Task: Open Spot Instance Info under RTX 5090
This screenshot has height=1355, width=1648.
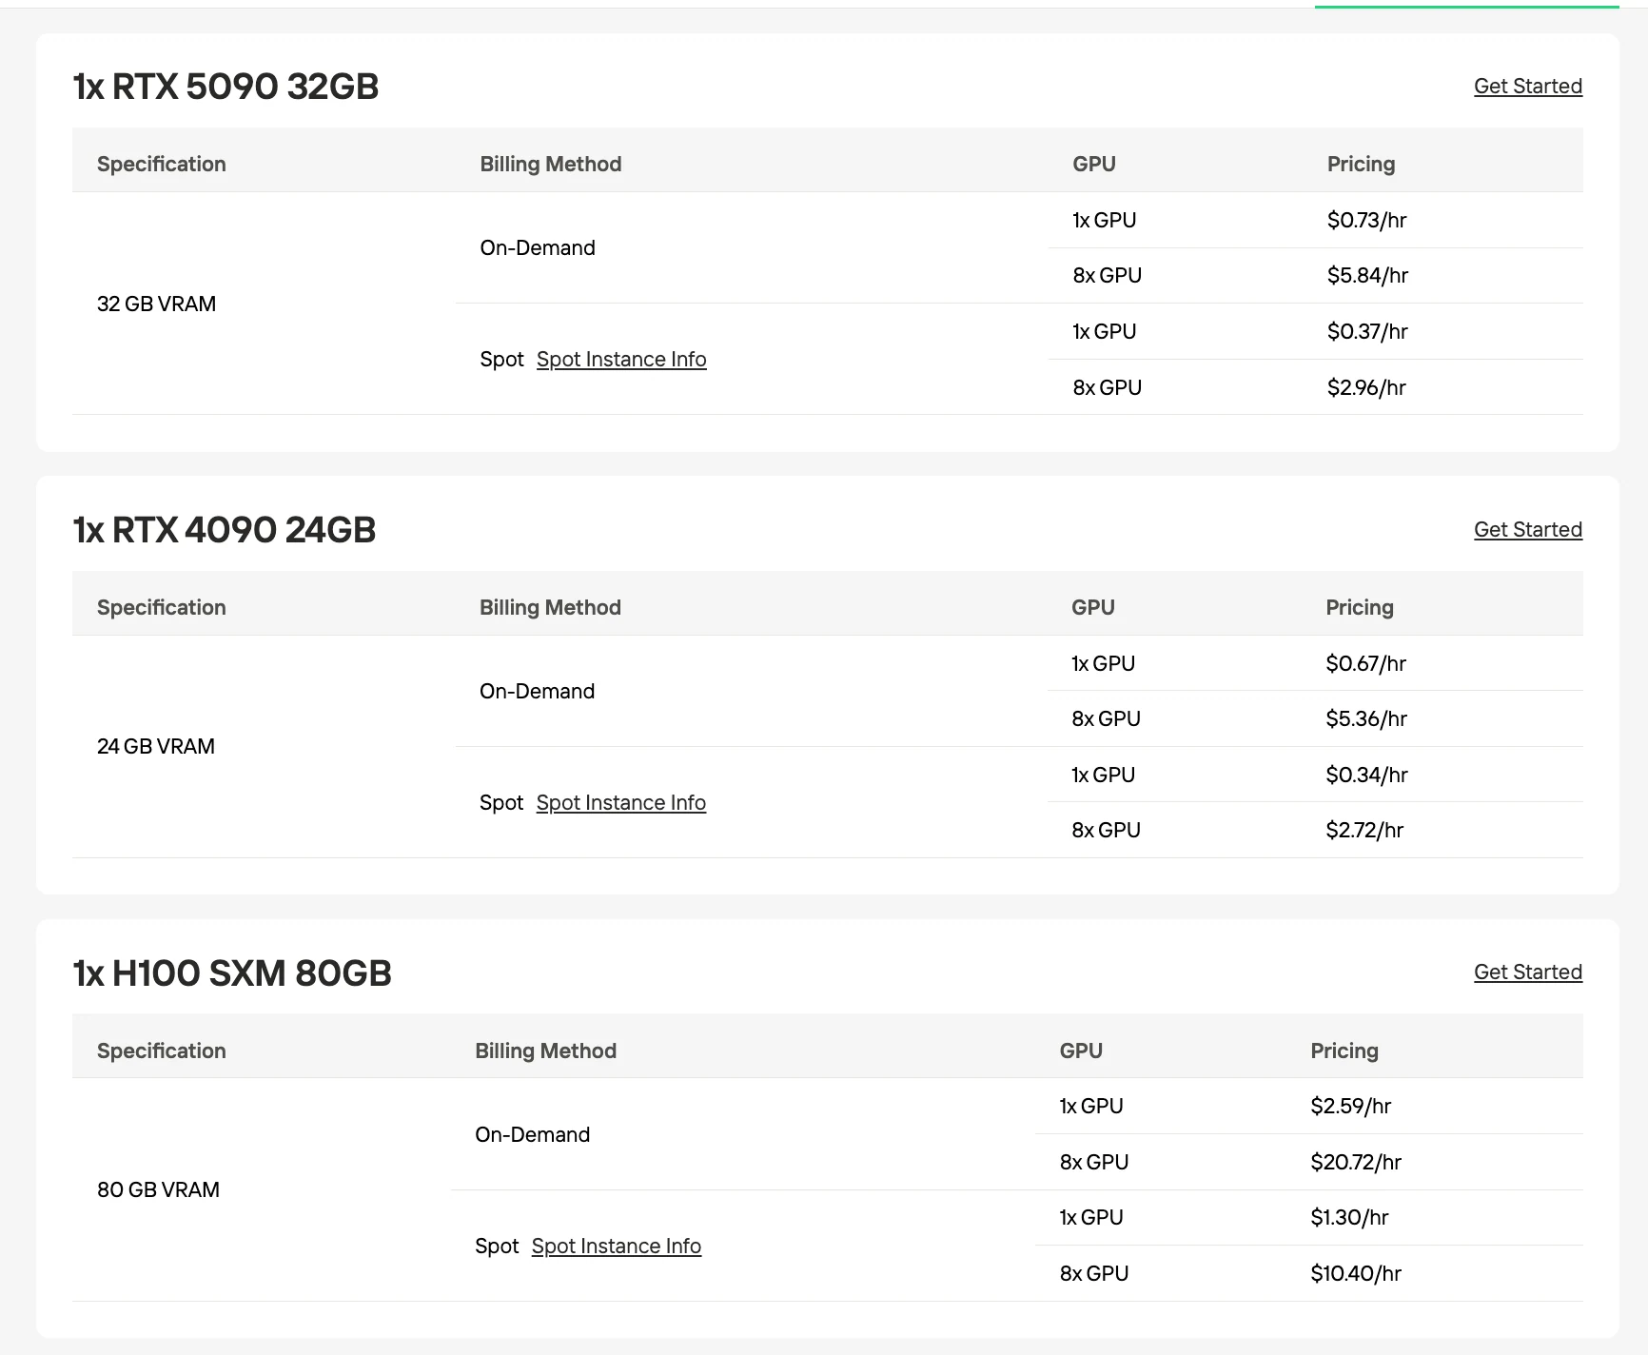Action: [x=621, y=359]
